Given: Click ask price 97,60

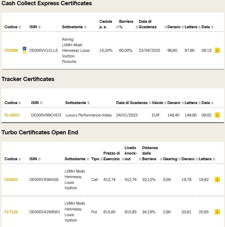Looking at the screenshot, I should click(x=189, y=50).
